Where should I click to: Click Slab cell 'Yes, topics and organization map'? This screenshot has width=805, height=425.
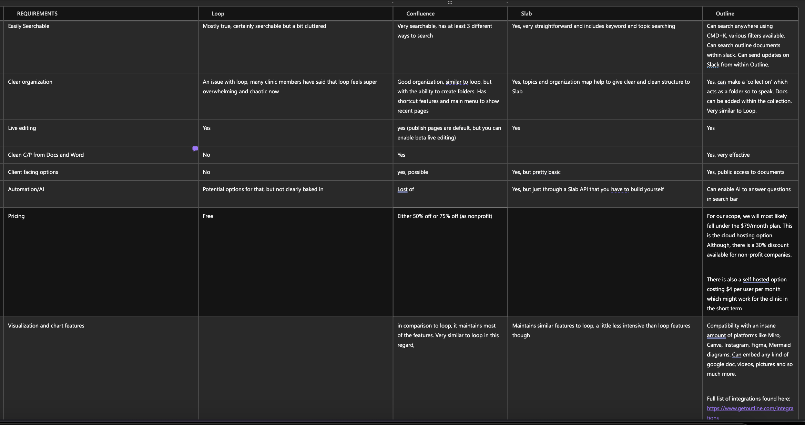pyautogui.click(x=605, y=96)
